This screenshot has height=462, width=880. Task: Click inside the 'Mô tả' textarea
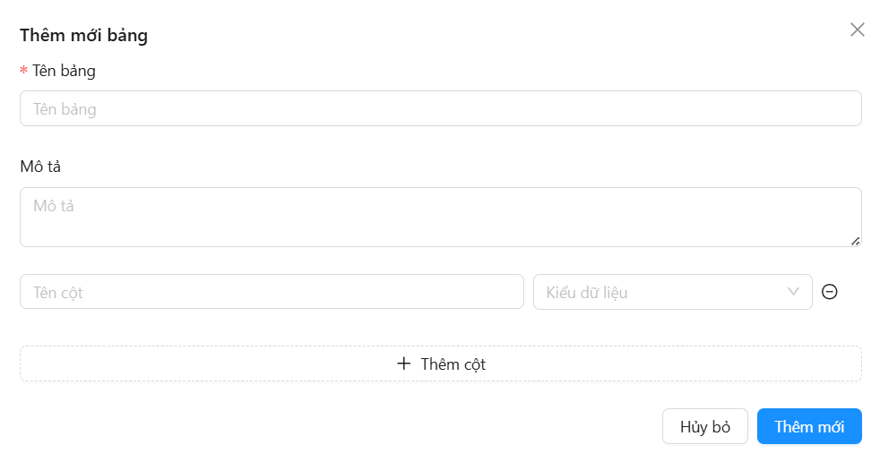coord(440,217)
